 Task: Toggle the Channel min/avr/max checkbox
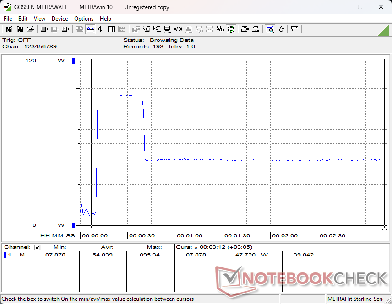click(x=37, y=247)
